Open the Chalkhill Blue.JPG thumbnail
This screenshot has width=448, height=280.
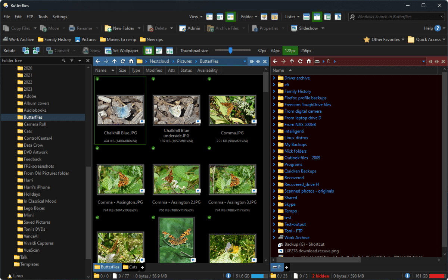click(x=120, y=109)
